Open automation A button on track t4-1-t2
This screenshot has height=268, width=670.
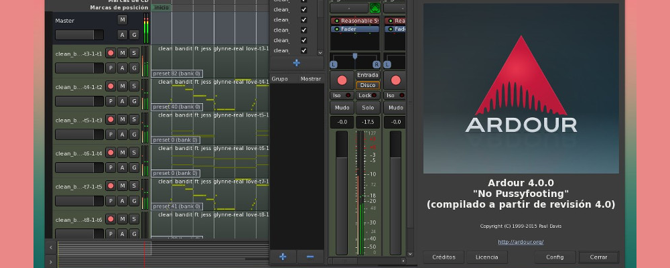tap(122, 101)
